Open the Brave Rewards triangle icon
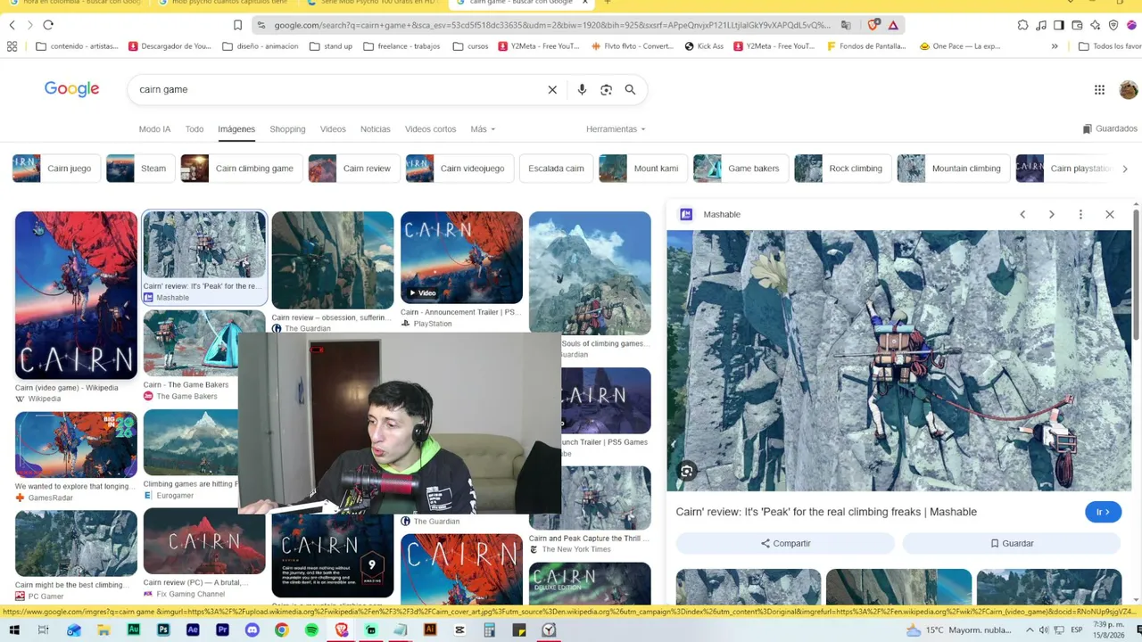This screenshot has width=1142, height=642. (893, 25)
